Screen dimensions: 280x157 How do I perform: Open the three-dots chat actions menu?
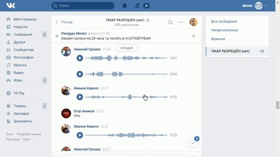coord(181,22)
